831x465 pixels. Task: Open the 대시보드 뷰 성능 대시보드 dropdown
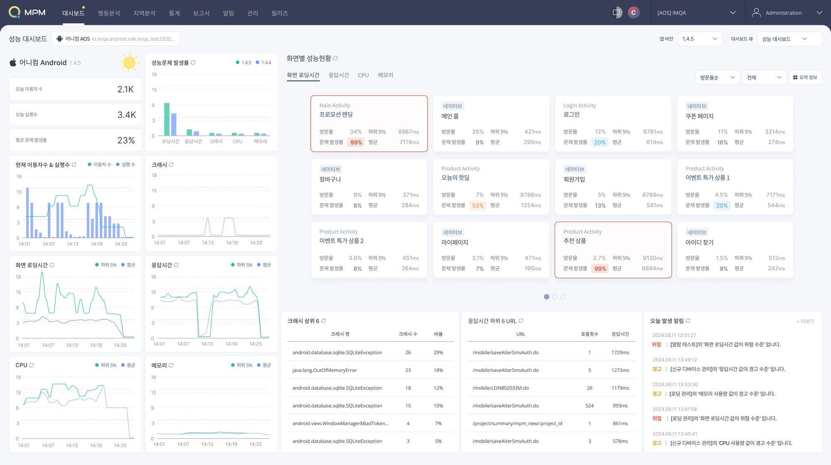tap(789, 39)
